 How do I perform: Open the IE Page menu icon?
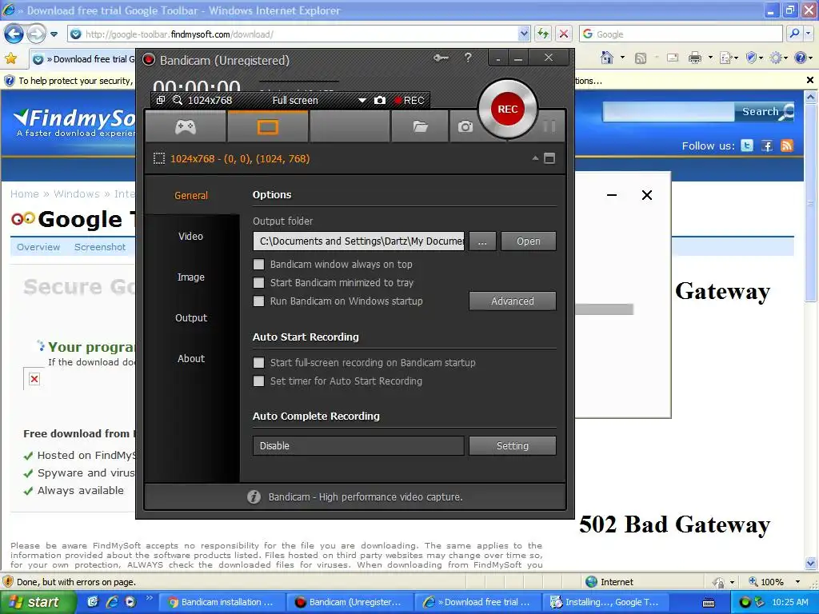tap(726, 58)
